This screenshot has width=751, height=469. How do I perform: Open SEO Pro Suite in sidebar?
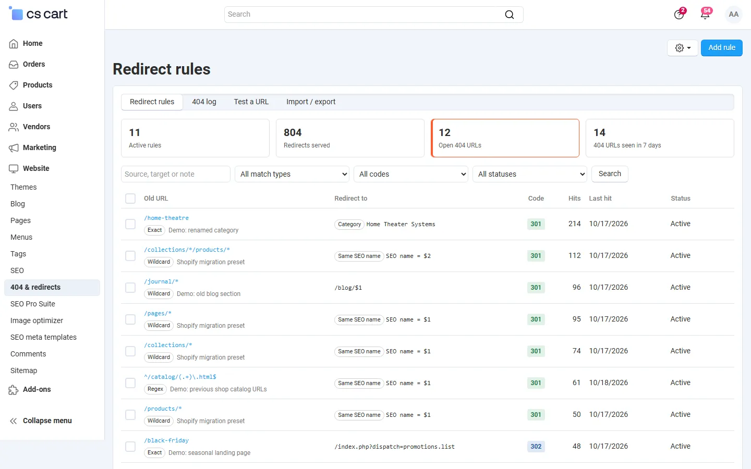[x=33, y=304]
